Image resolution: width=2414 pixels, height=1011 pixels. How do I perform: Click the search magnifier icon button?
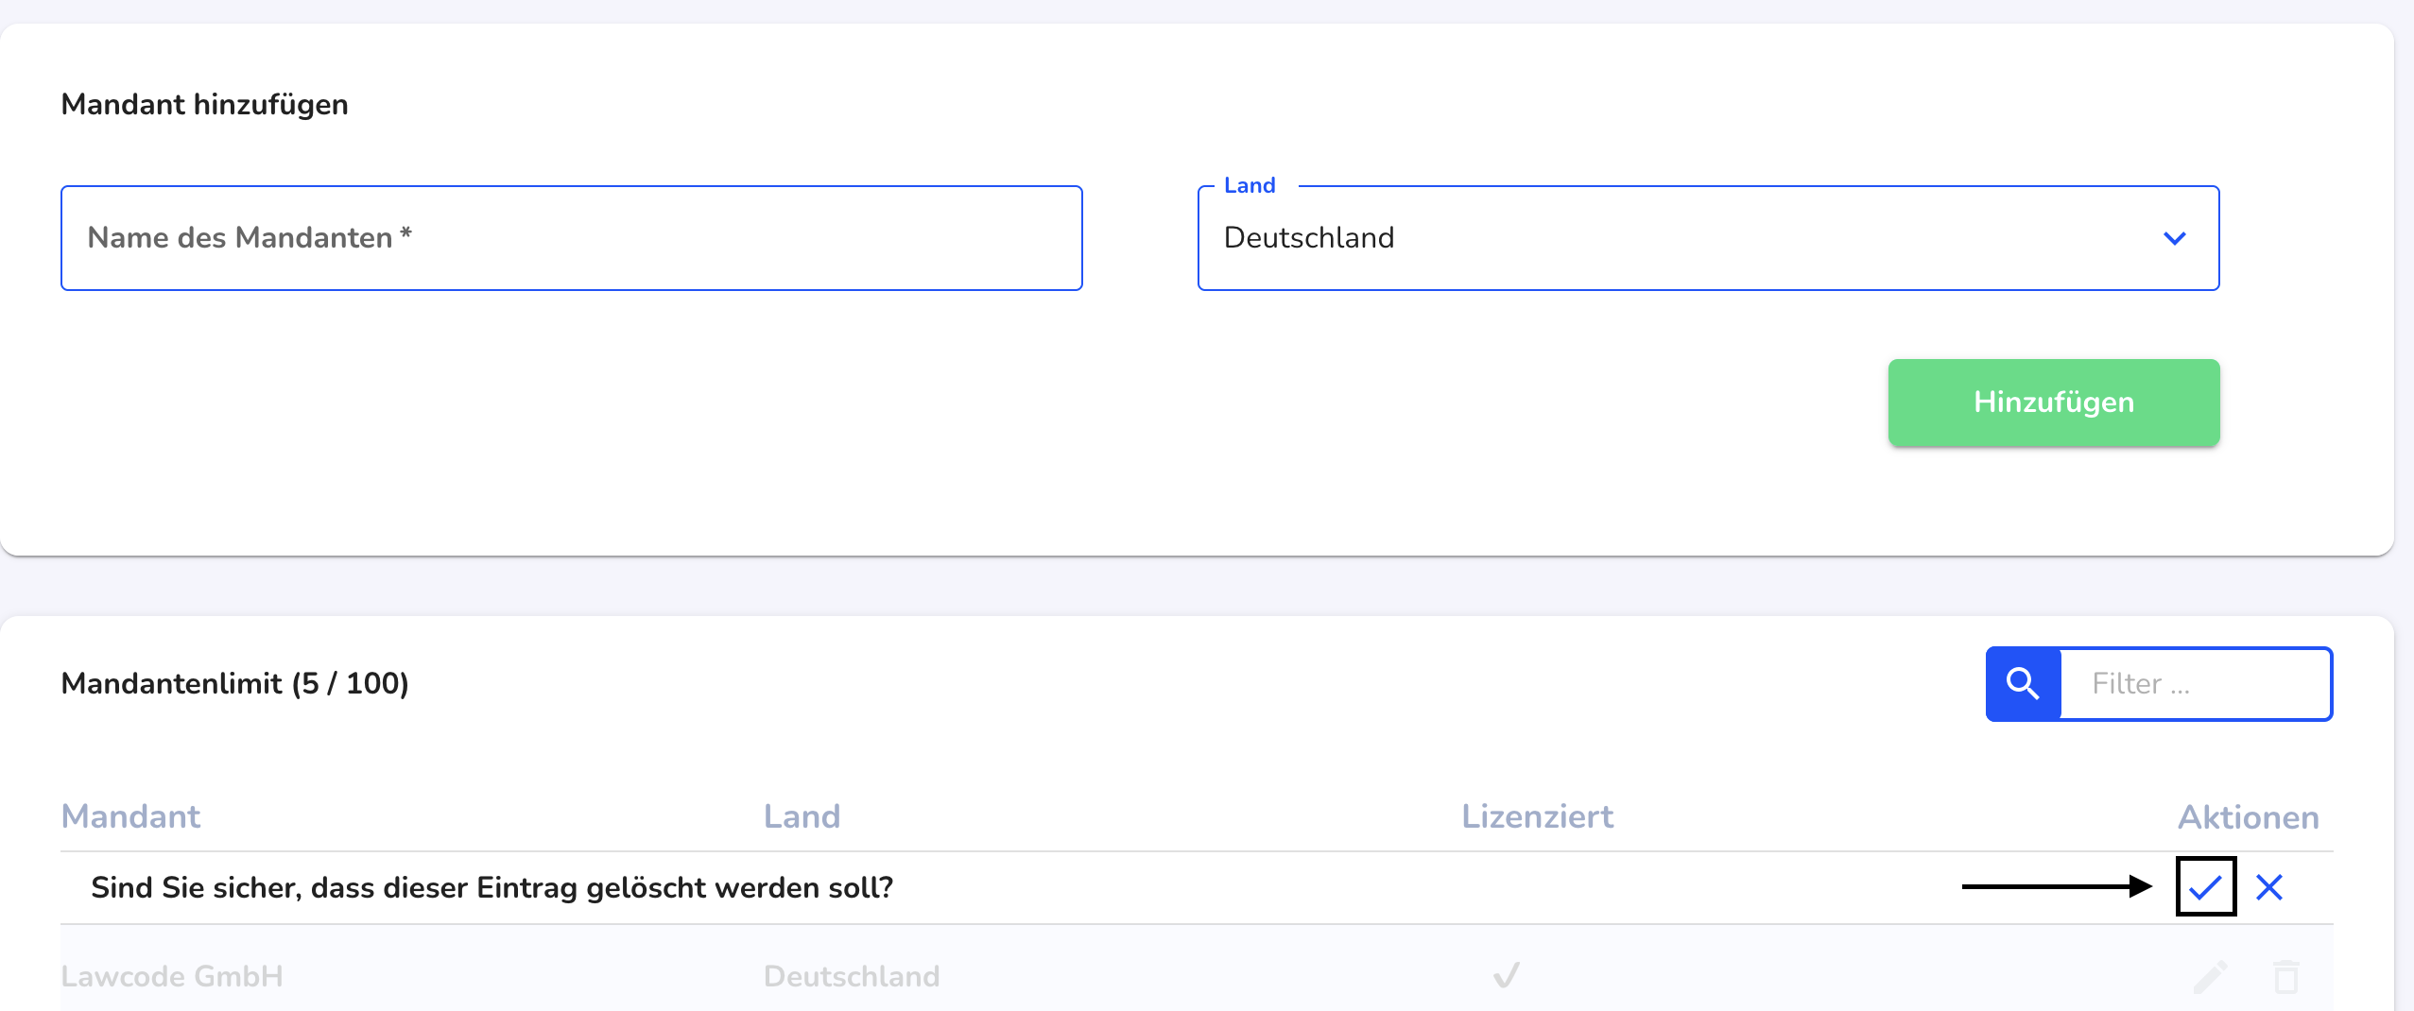tap(2024, 684)
